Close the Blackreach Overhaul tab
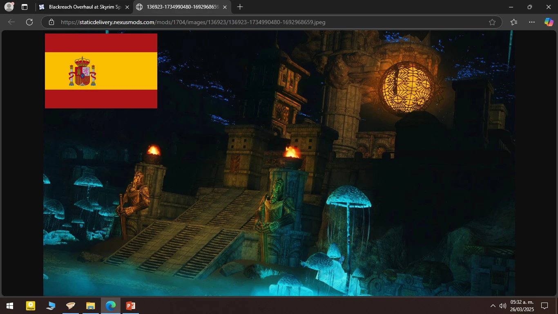558x314 pixels. 127,7
